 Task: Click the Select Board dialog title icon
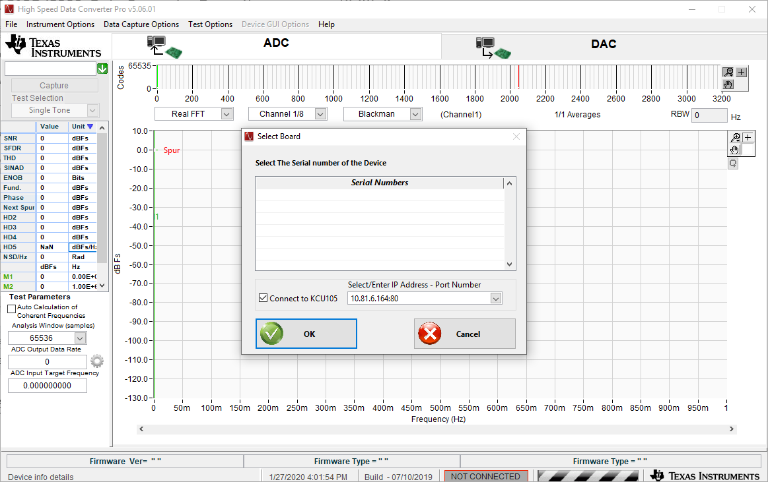249,136
